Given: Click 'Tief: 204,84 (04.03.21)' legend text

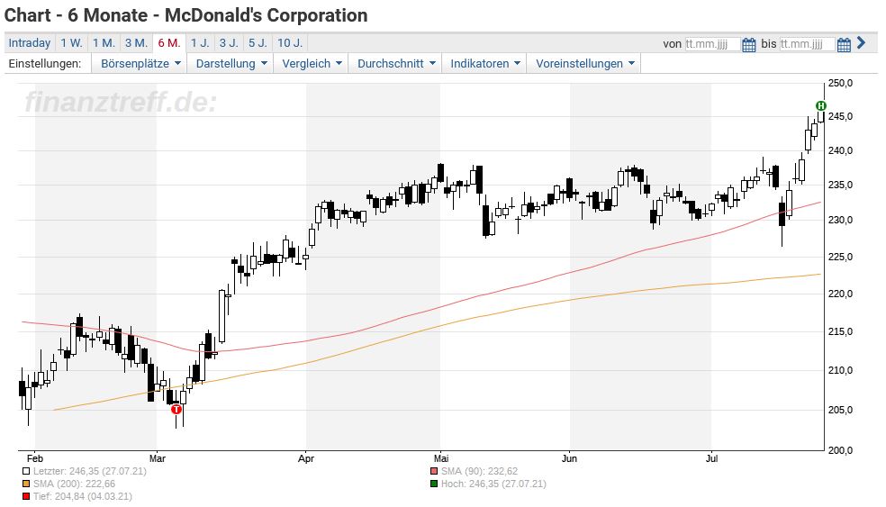Looking at the screenshot, I should tap(83, 496).
